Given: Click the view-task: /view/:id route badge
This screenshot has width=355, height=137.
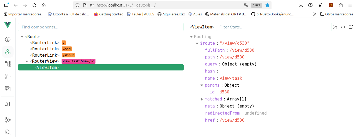Looking at the screenshot, I should [79, 61].
